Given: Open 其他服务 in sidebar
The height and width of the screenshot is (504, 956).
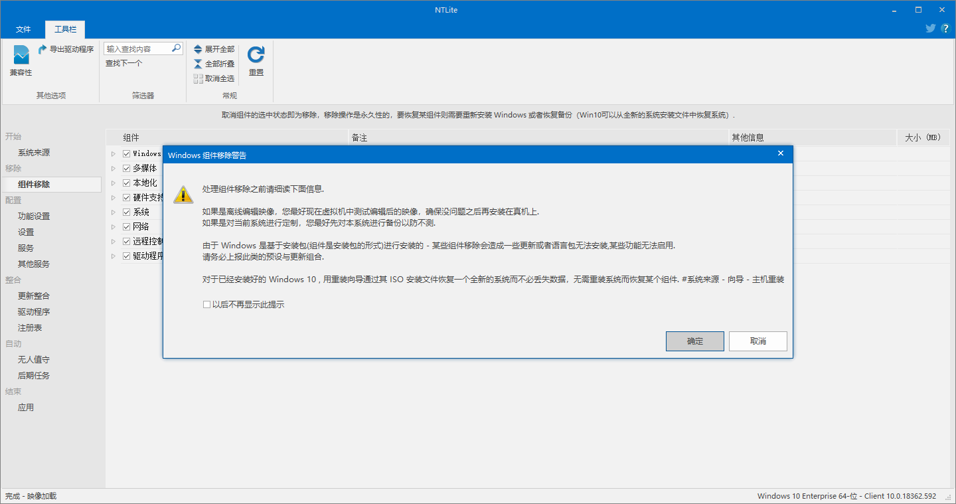Looking at the screenshot, I should point(34,264).
